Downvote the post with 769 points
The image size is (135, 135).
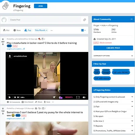coord(3,114)
